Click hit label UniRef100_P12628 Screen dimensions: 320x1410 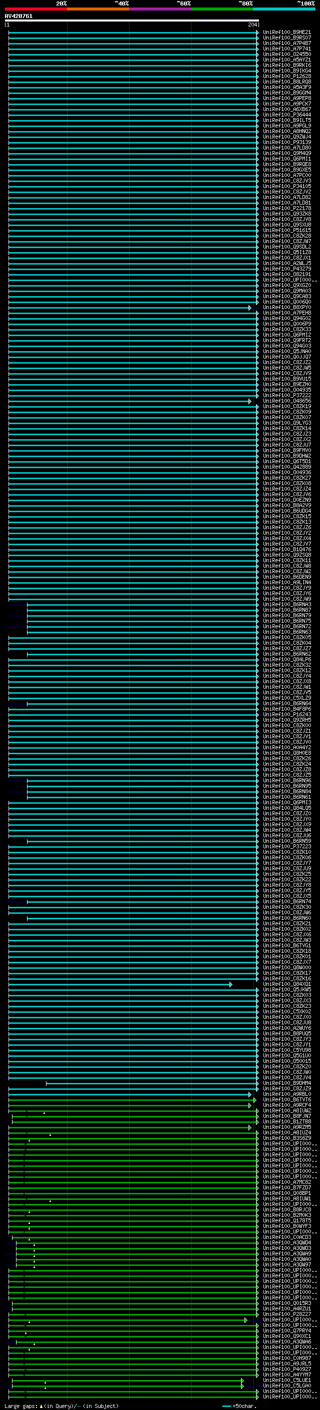coord(287,77)
